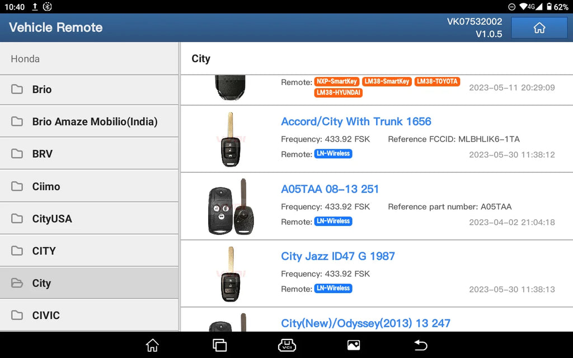
Task: Open the Brio folder
Action: pos(89,89)
